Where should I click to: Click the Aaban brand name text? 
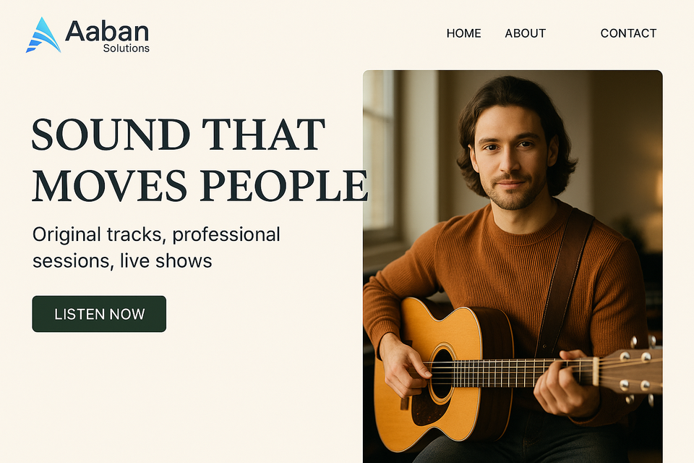(107, 31)
